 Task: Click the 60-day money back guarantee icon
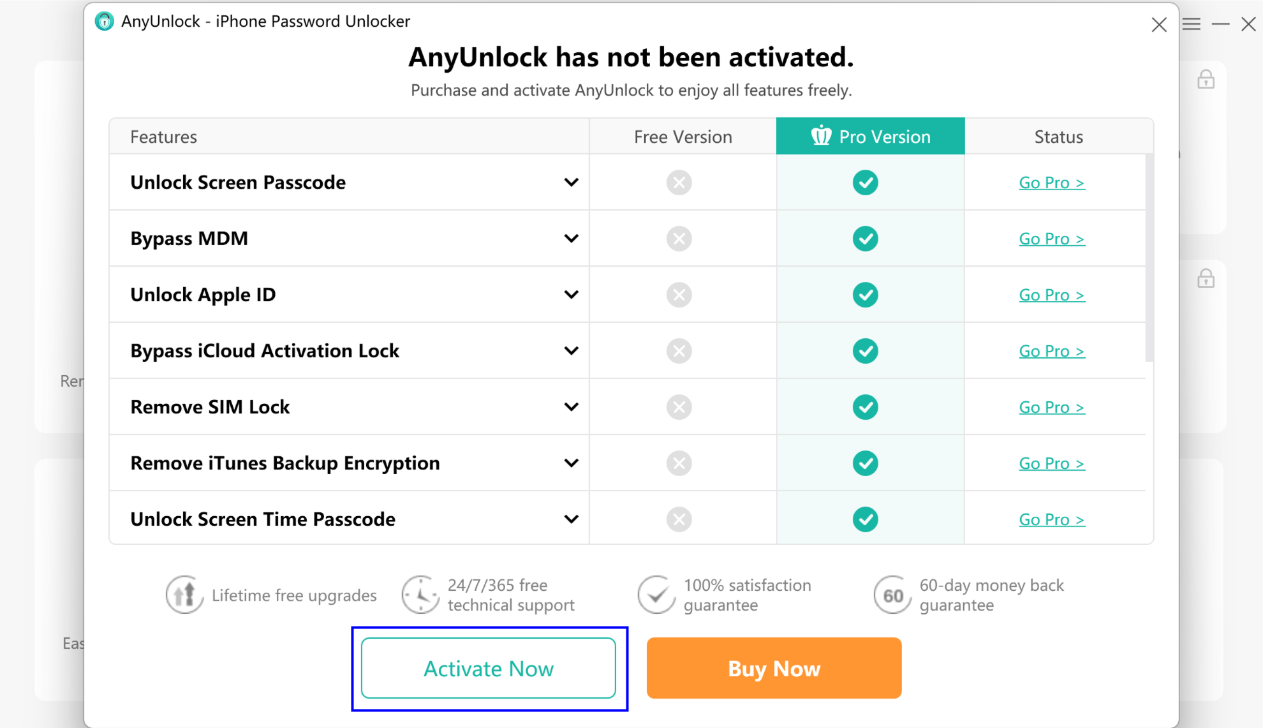(889, 595)
